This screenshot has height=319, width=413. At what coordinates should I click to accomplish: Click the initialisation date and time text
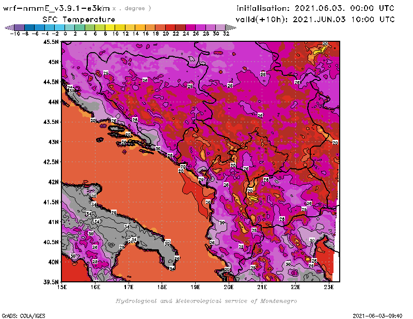coord(315,8)
